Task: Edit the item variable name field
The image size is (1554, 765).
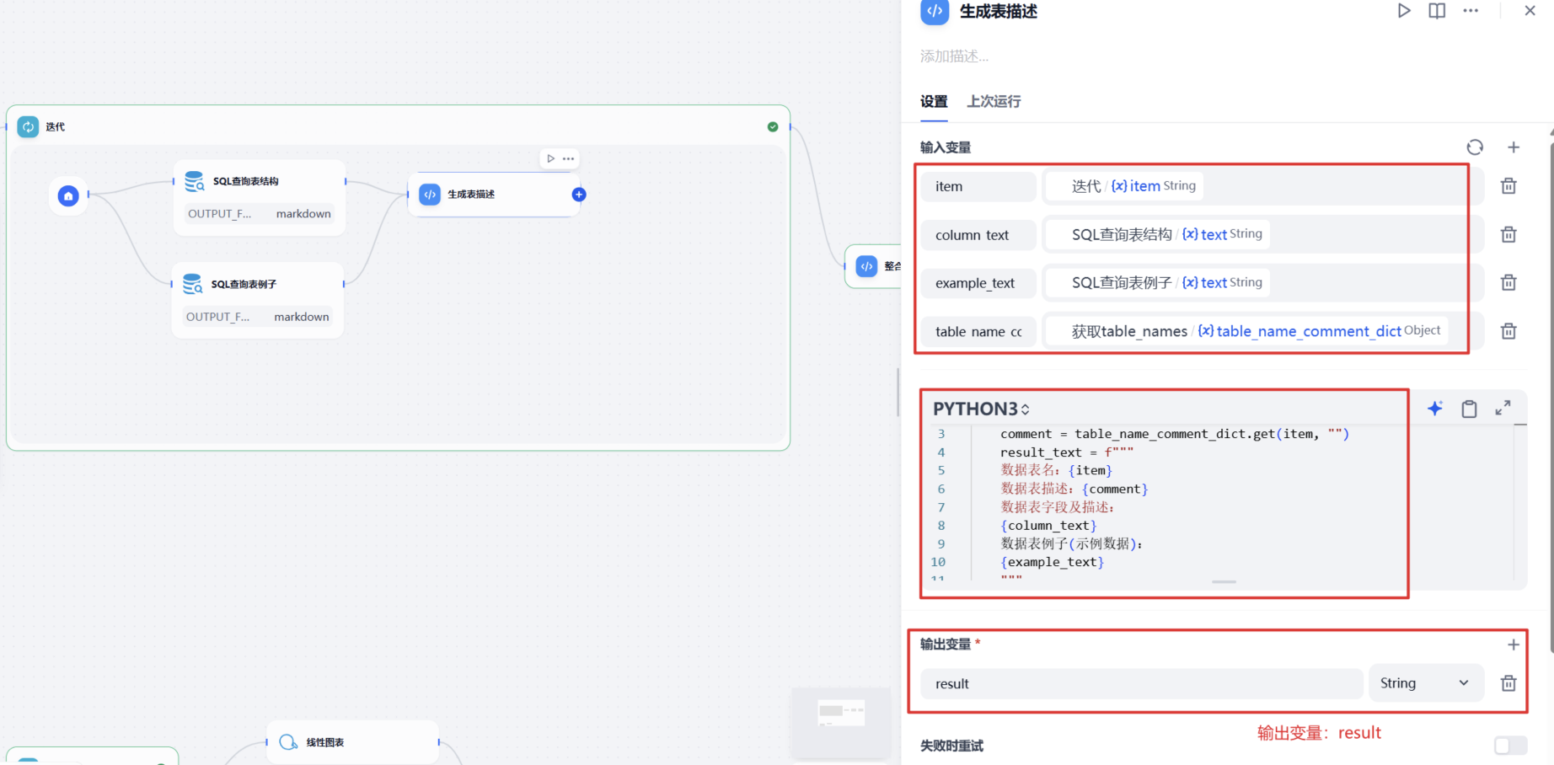Action: coord(978,186)
